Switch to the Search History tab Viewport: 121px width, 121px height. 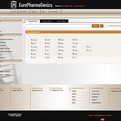[x=61, y=21]
